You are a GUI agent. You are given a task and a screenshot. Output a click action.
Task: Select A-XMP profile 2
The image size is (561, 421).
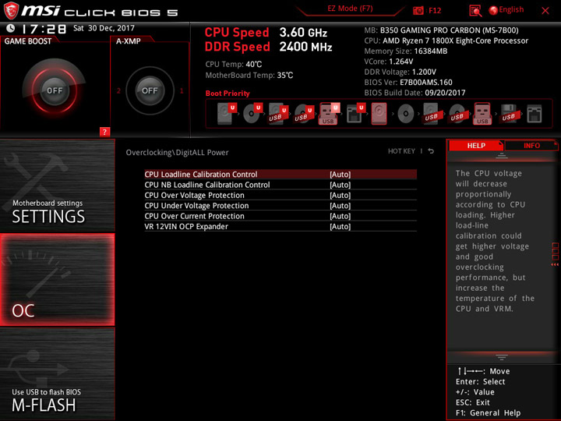point(118,91)
